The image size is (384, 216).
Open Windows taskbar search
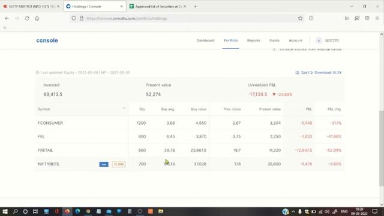click(x=15, y=211)
